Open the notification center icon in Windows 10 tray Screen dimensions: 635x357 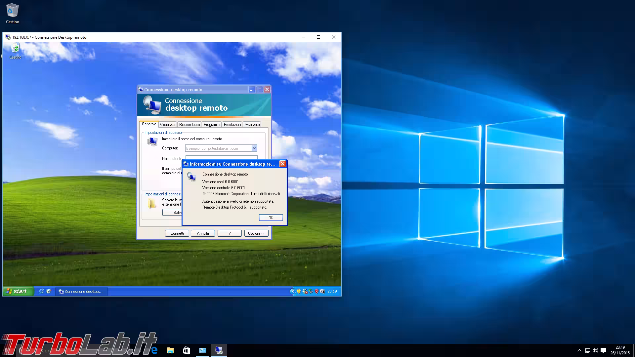603,350
